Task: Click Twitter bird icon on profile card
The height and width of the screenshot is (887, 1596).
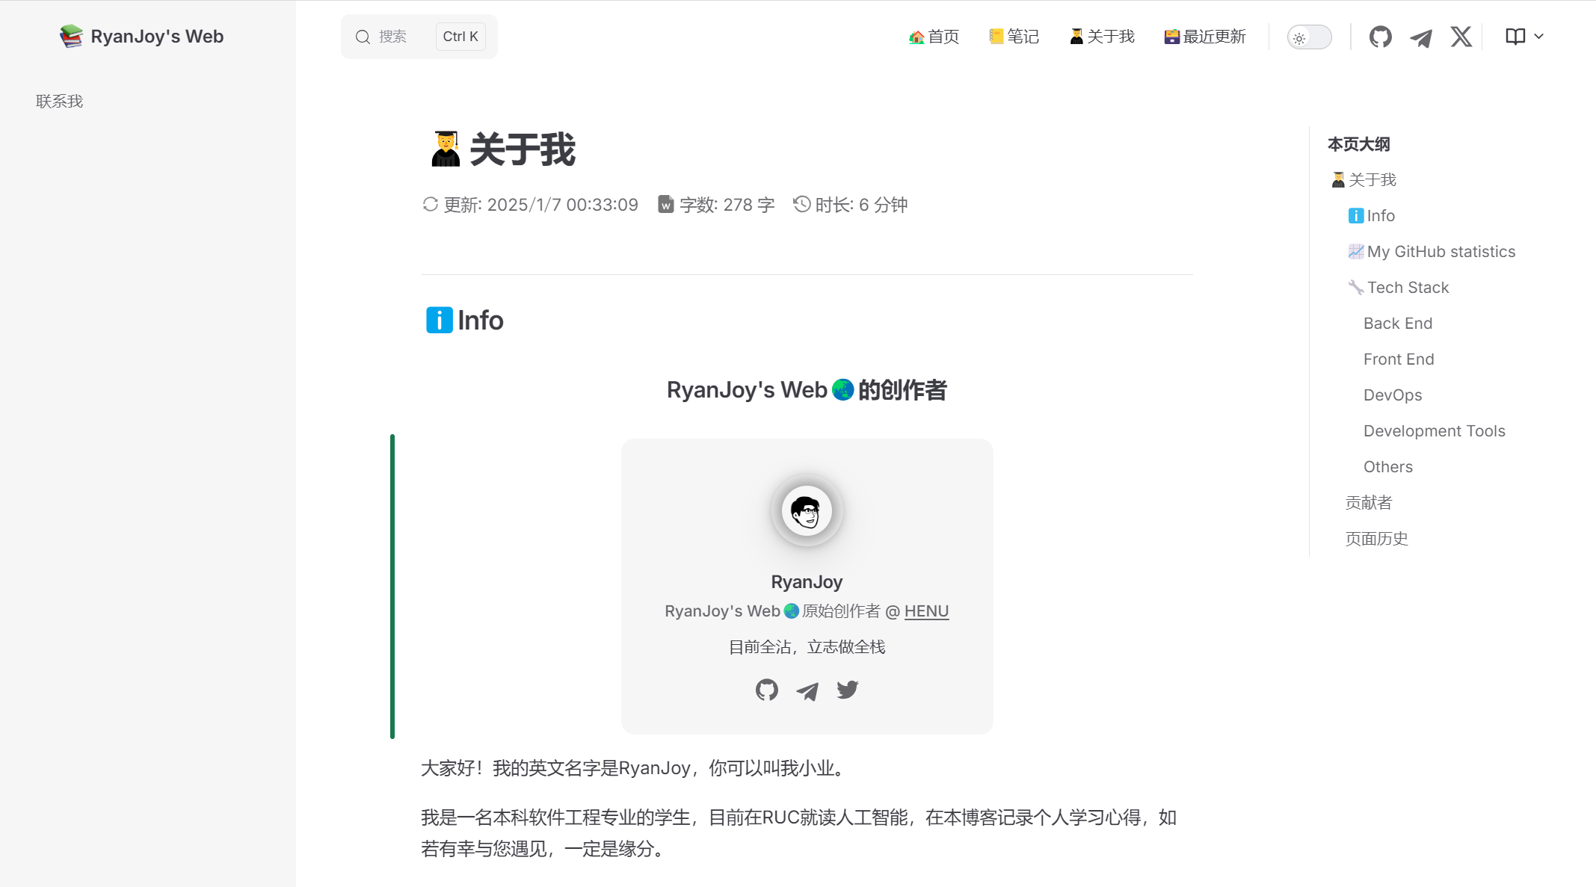Action: click(x=847, y=690)
